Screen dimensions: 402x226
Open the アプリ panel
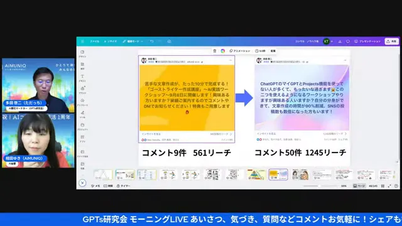(x=82, y=139)
